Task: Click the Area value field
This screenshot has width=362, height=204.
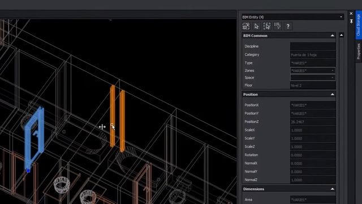Action: tap(313, 199)
